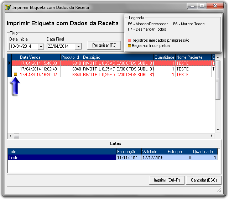Maximize the Imprimir Etiqueta window
229x199 pixels.
coord(202,6)
